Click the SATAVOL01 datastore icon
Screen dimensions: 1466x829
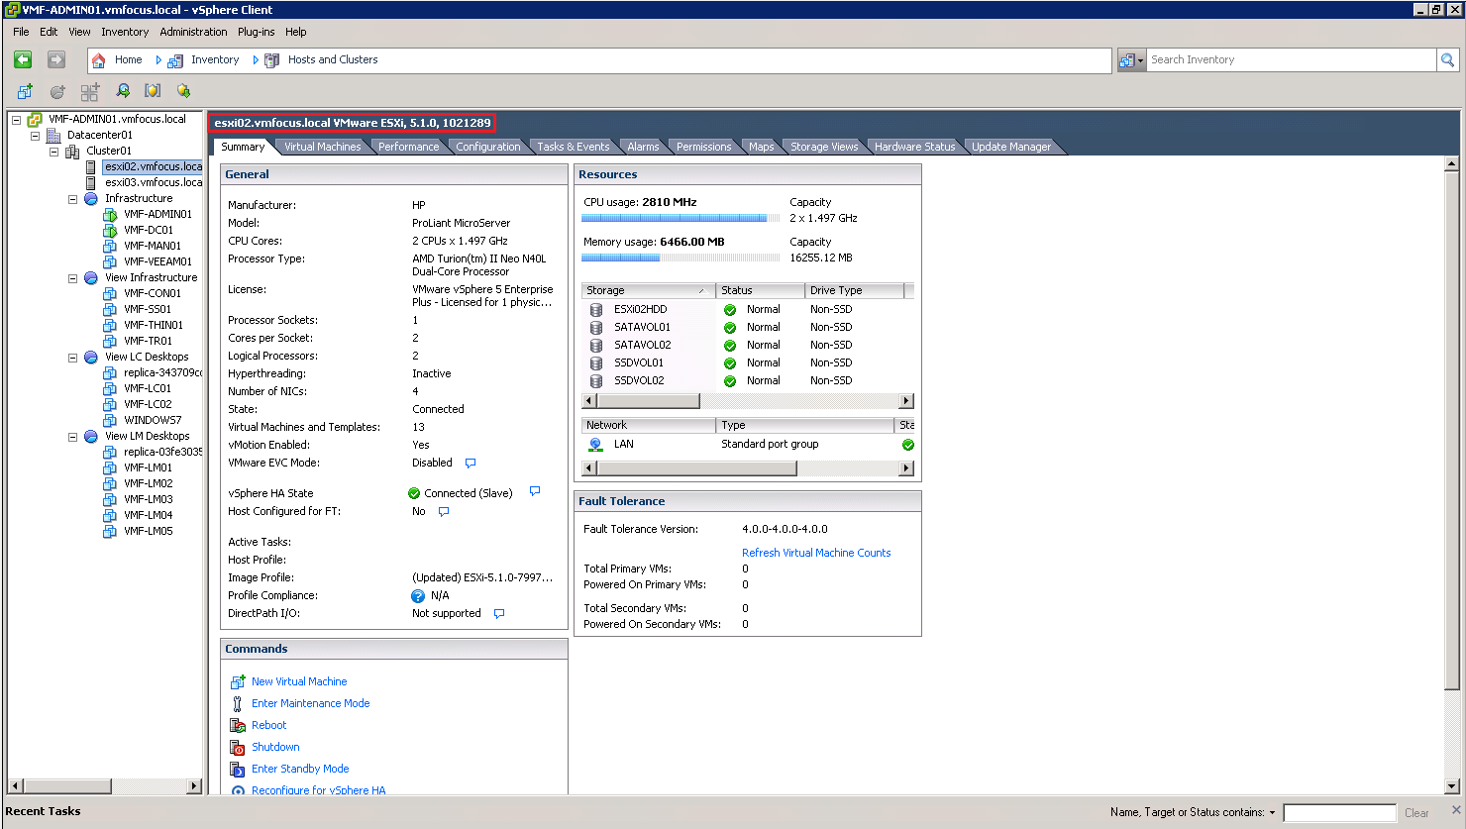596,328
